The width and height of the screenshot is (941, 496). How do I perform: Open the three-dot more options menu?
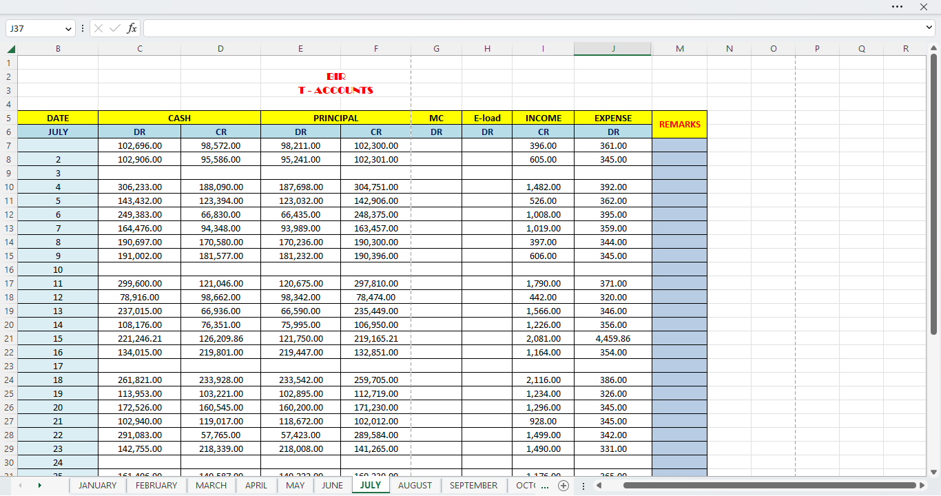(x=897, y=7)
